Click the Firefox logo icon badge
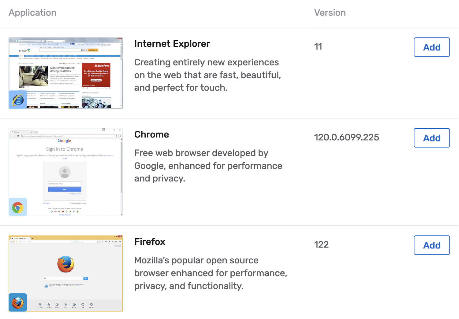The width and height of the screenshot is (459, 319). (x=18, y=302)
